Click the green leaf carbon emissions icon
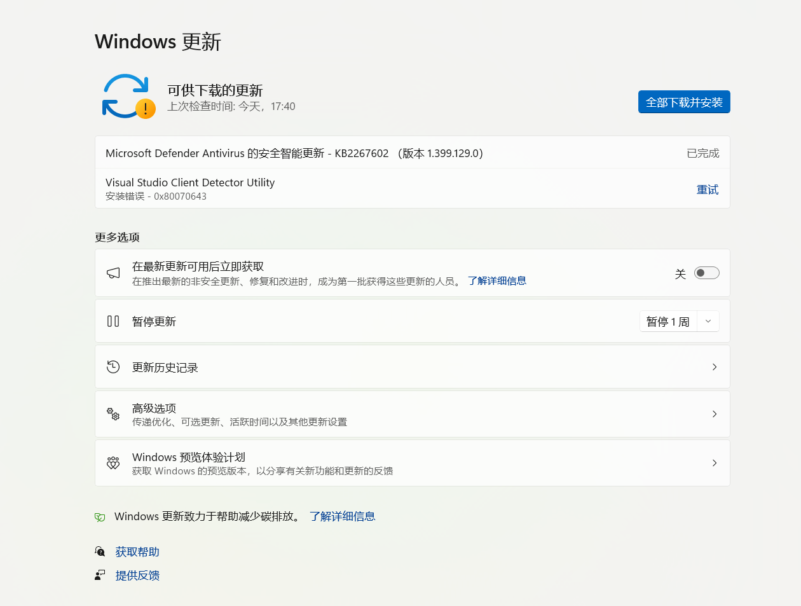The width and height of the screenshot is (801, 606). [x=99, y=516]
